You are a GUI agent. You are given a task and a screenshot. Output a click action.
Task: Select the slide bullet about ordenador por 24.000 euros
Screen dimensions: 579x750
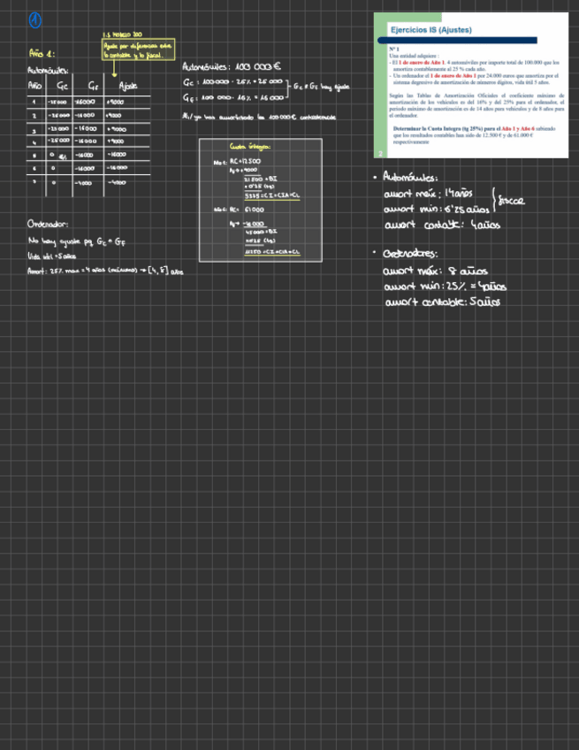point(474,79)
